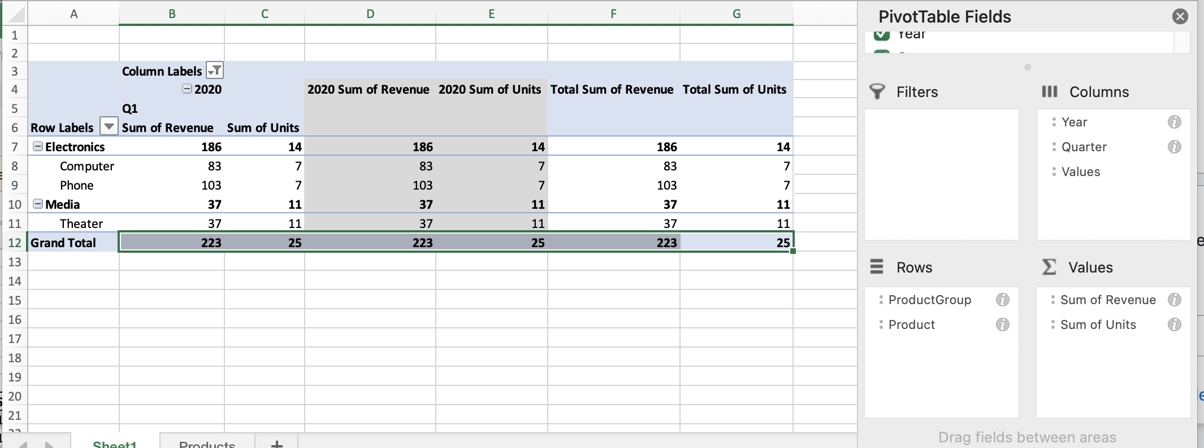The image size is (1204, 448).
Task: Click info icon next to Year field
Action: click(x=1174, y=122)
